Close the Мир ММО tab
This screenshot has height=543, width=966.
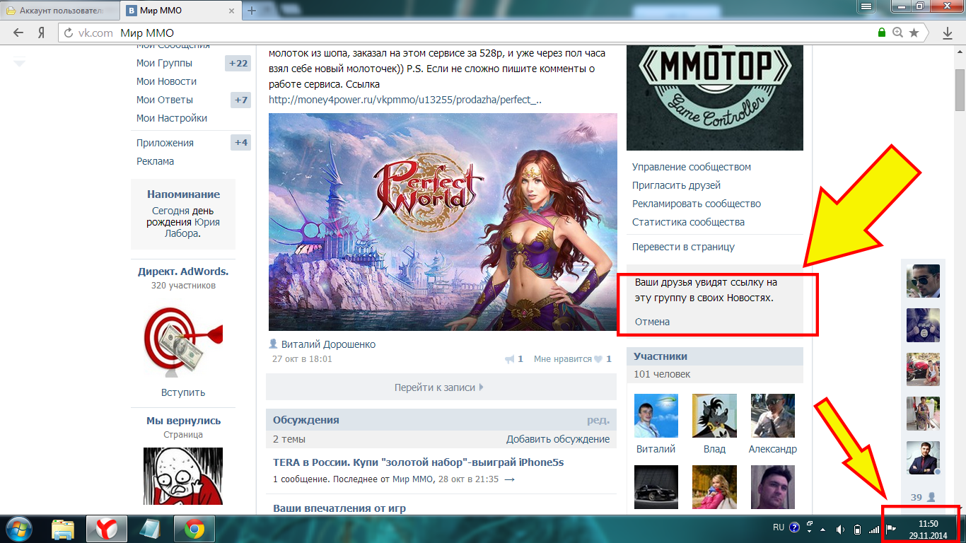[x=232, y=11]
